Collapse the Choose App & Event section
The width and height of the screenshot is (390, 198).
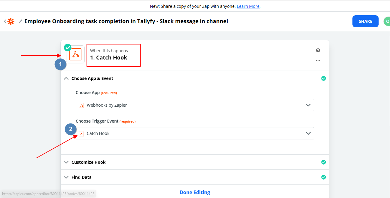tap(66, 78)
